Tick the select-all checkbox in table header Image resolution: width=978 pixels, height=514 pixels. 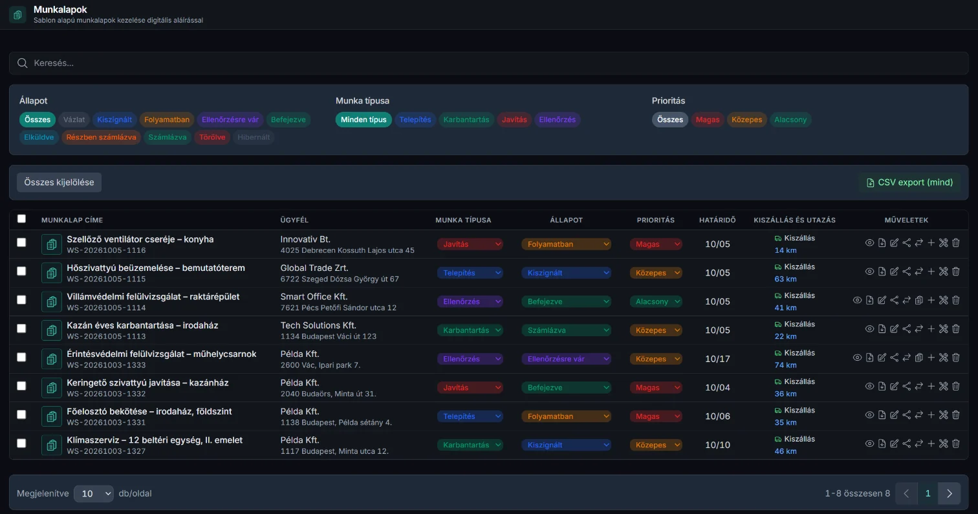point(21,219)
